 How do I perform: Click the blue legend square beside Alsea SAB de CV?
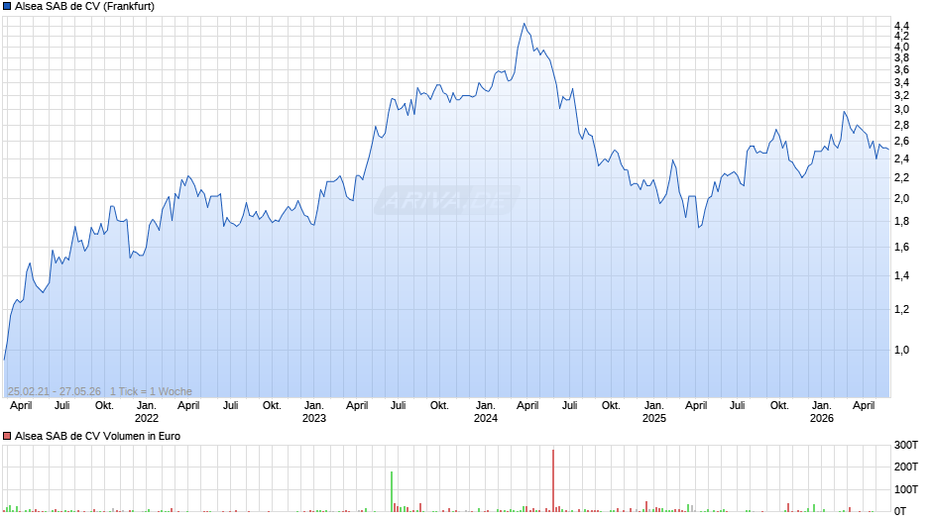pos(7,7)
